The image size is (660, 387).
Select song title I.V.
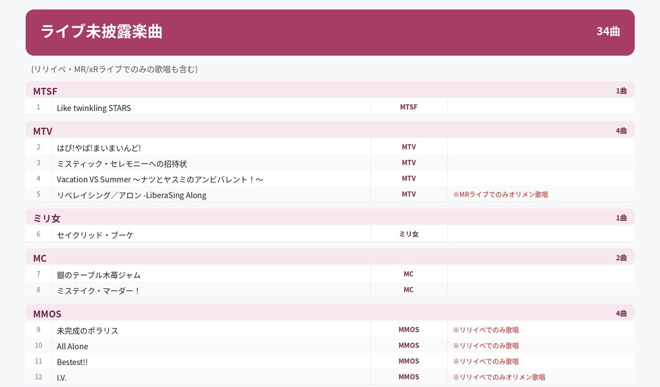pyautogui.click(x=62, y=378)
